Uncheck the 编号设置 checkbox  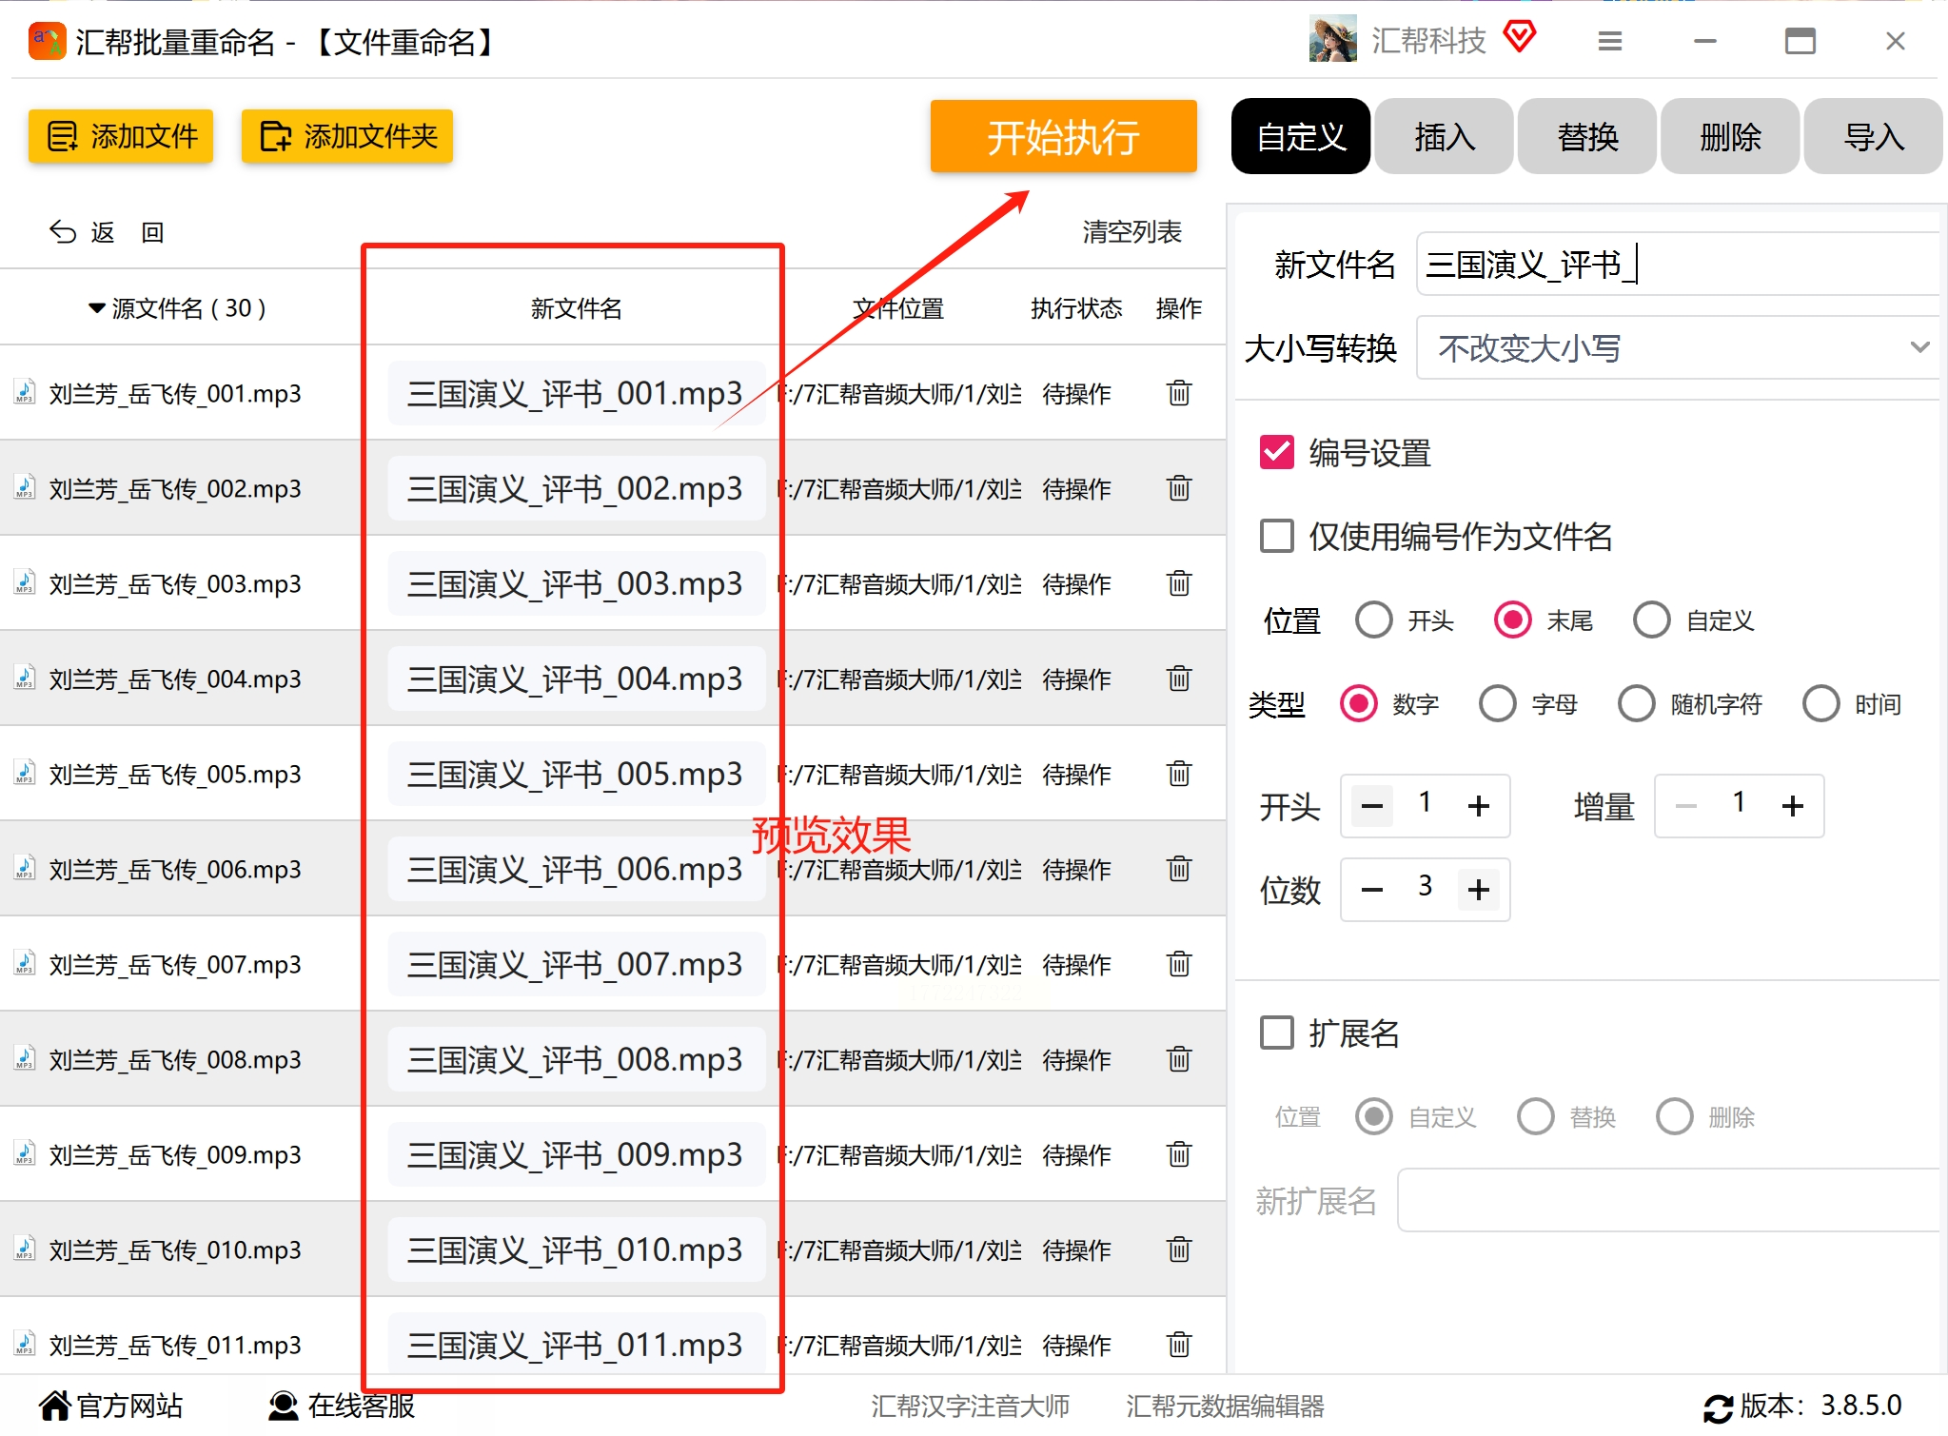click(x=1276, y=453)
